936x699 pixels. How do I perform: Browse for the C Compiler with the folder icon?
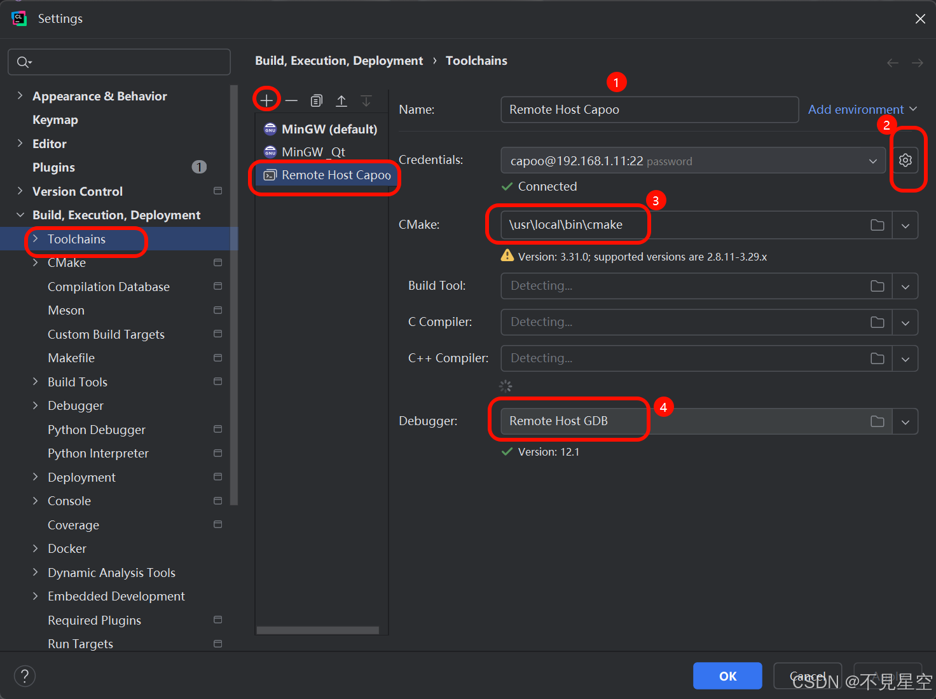pos(878,322)
